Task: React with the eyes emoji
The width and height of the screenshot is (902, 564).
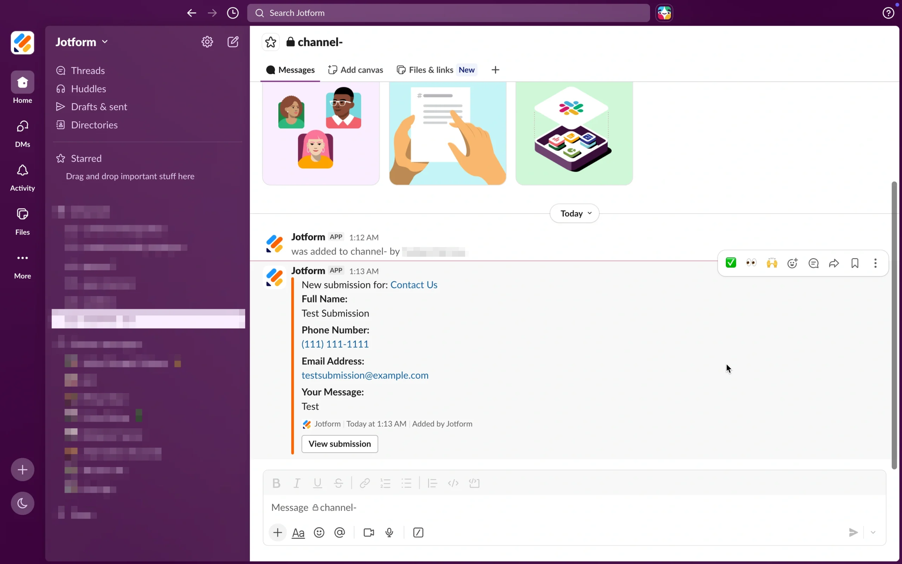Action: pos(752,263)
